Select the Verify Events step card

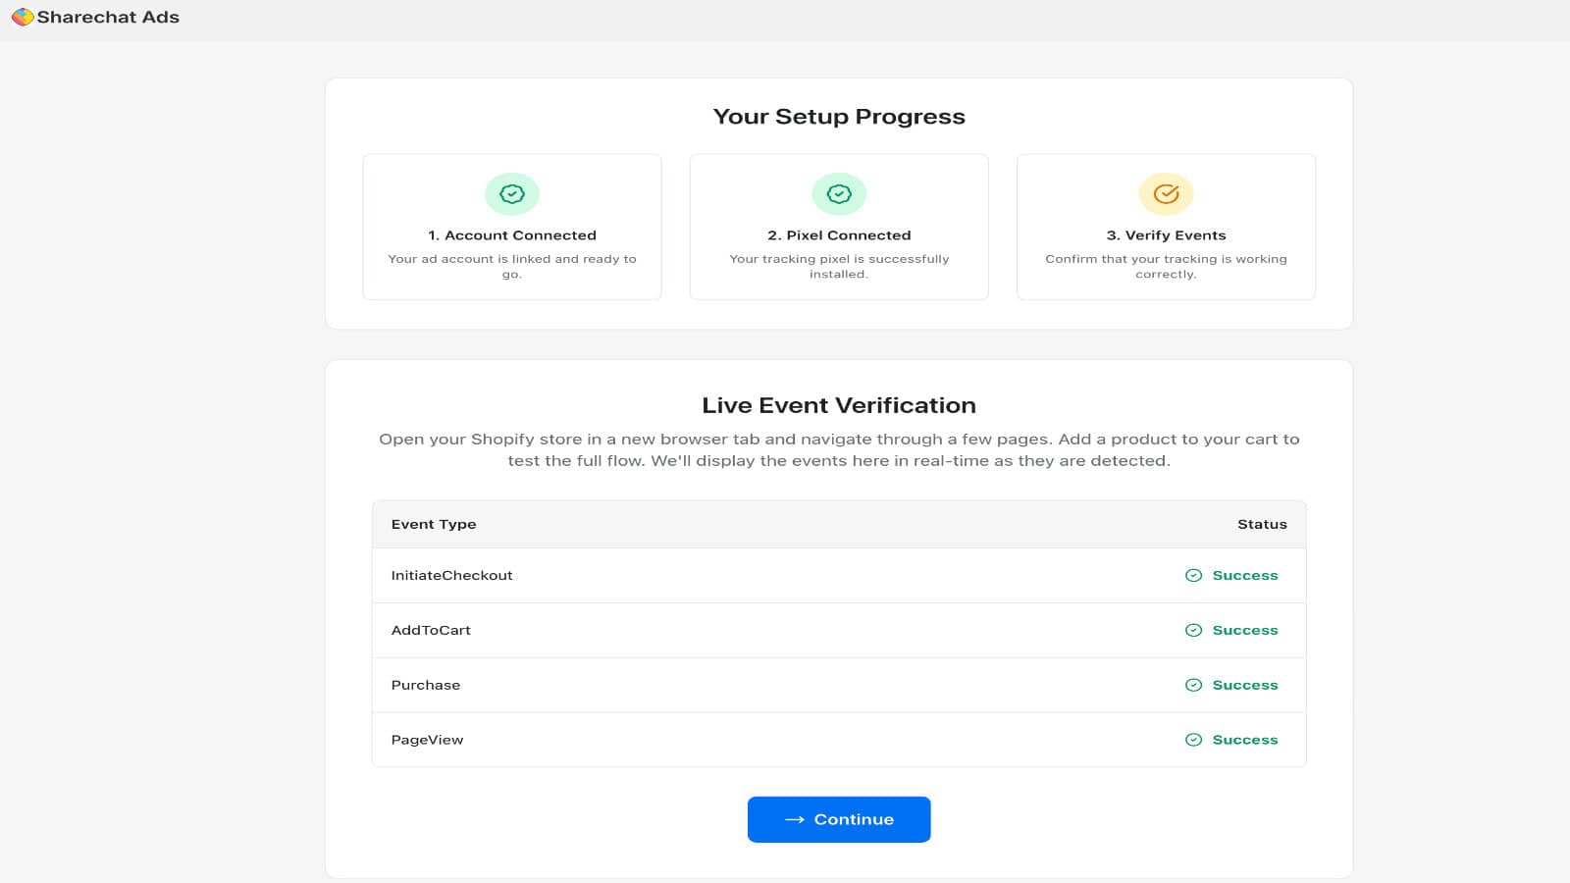[x=1166, y=227]
